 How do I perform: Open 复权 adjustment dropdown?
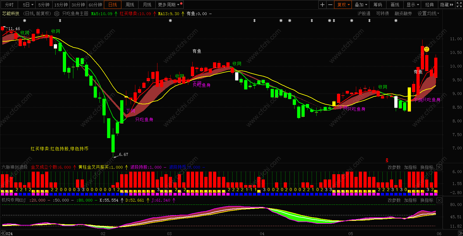[x=343, y=5]
